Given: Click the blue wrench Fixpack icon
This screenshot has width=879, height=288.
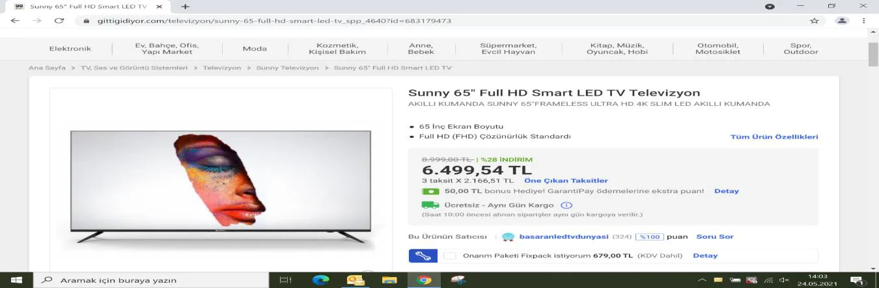Looking at the screenshot, I should (x=423, y=255).
